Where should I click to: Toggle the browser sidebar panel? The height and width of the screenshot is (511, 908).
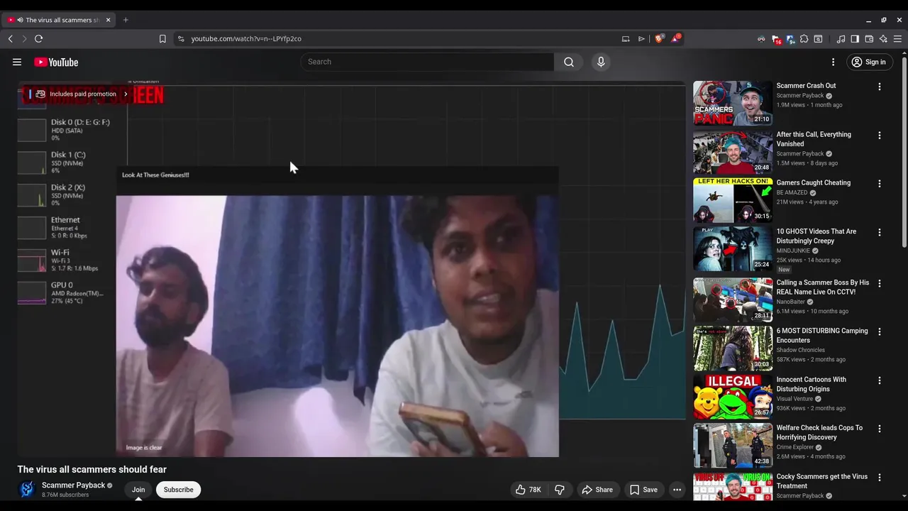pos(855,39)
